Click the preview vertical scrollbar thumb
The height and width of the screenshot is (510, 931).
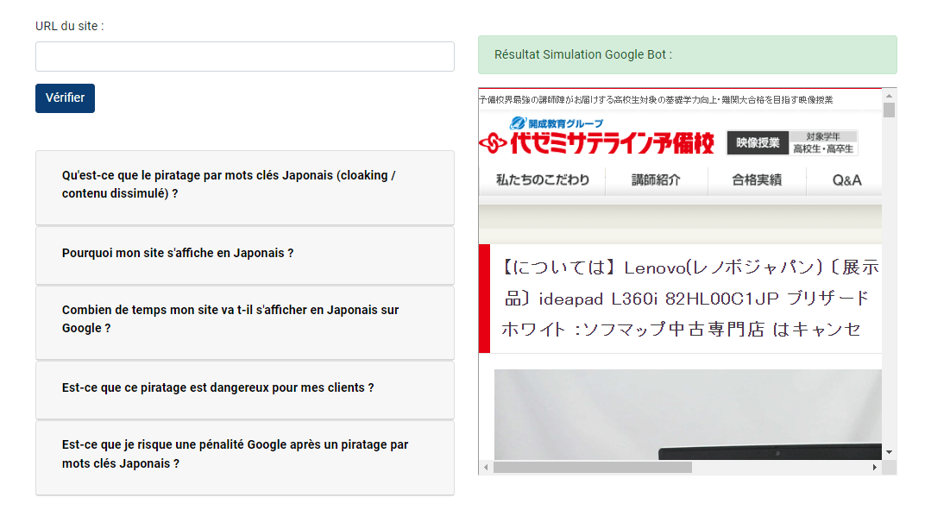[x=889, y=110]
